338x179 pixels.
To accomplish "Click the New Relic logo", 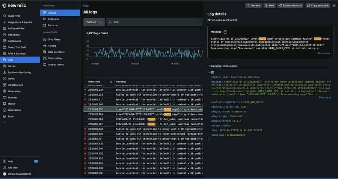I will pyautogui.click(x=14, y=6).
